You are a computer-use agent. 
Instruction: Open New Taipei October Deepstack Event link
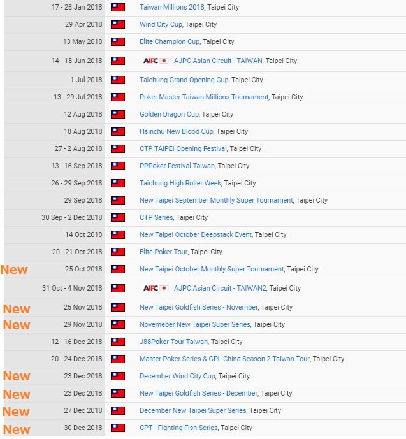click(196, 234)
